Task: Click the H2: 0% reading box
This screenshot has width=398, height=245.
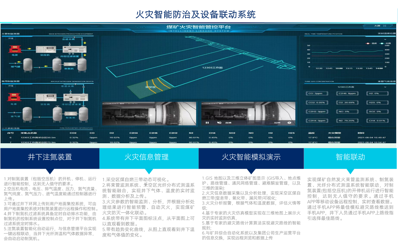Action: (377, 93)
